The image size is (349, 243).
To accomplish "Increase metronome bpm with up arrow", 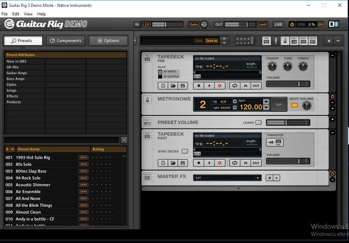I will tap(266, 102).
